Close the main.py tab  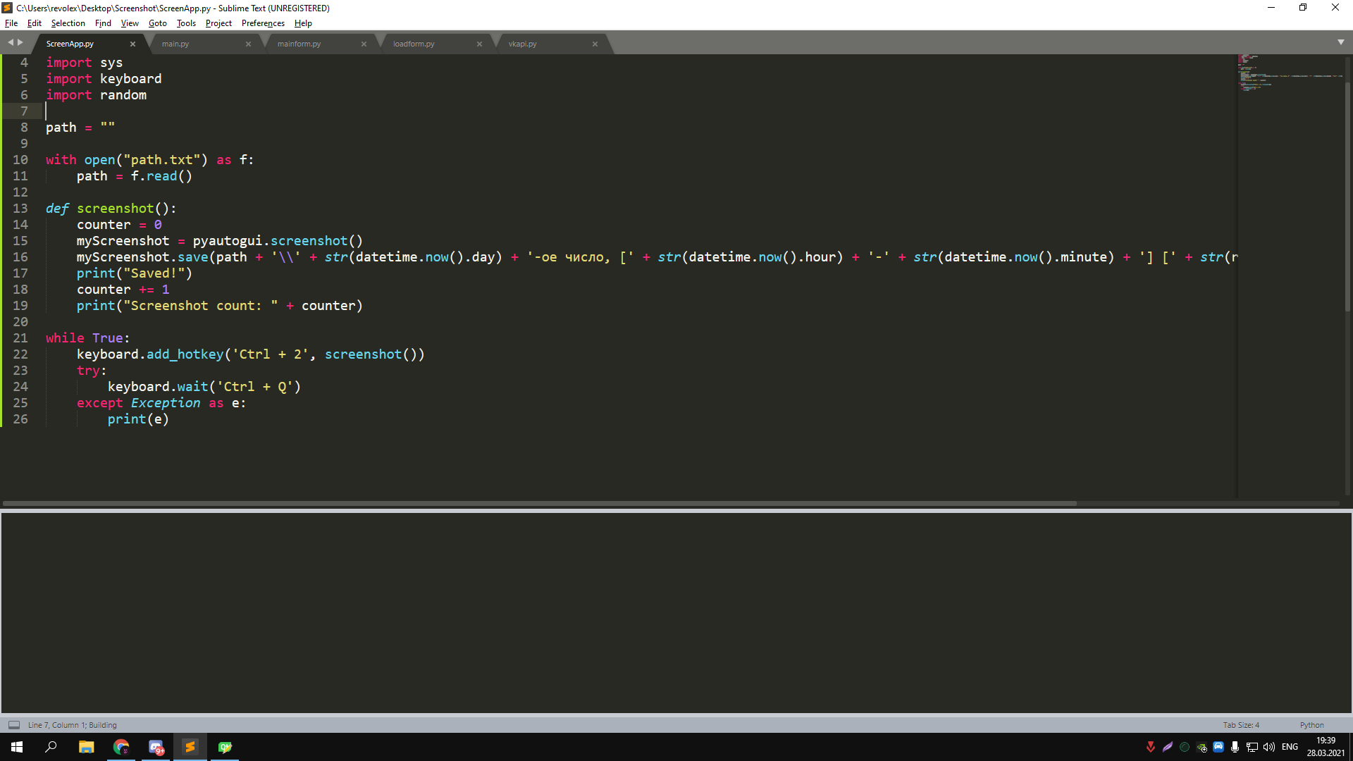(x=248, y=43)
